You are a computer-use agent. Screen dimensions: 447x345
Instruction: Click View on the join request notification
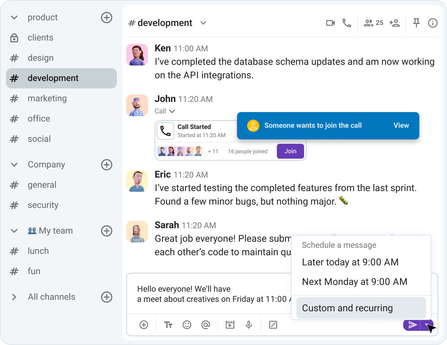(x=401, y=126)
